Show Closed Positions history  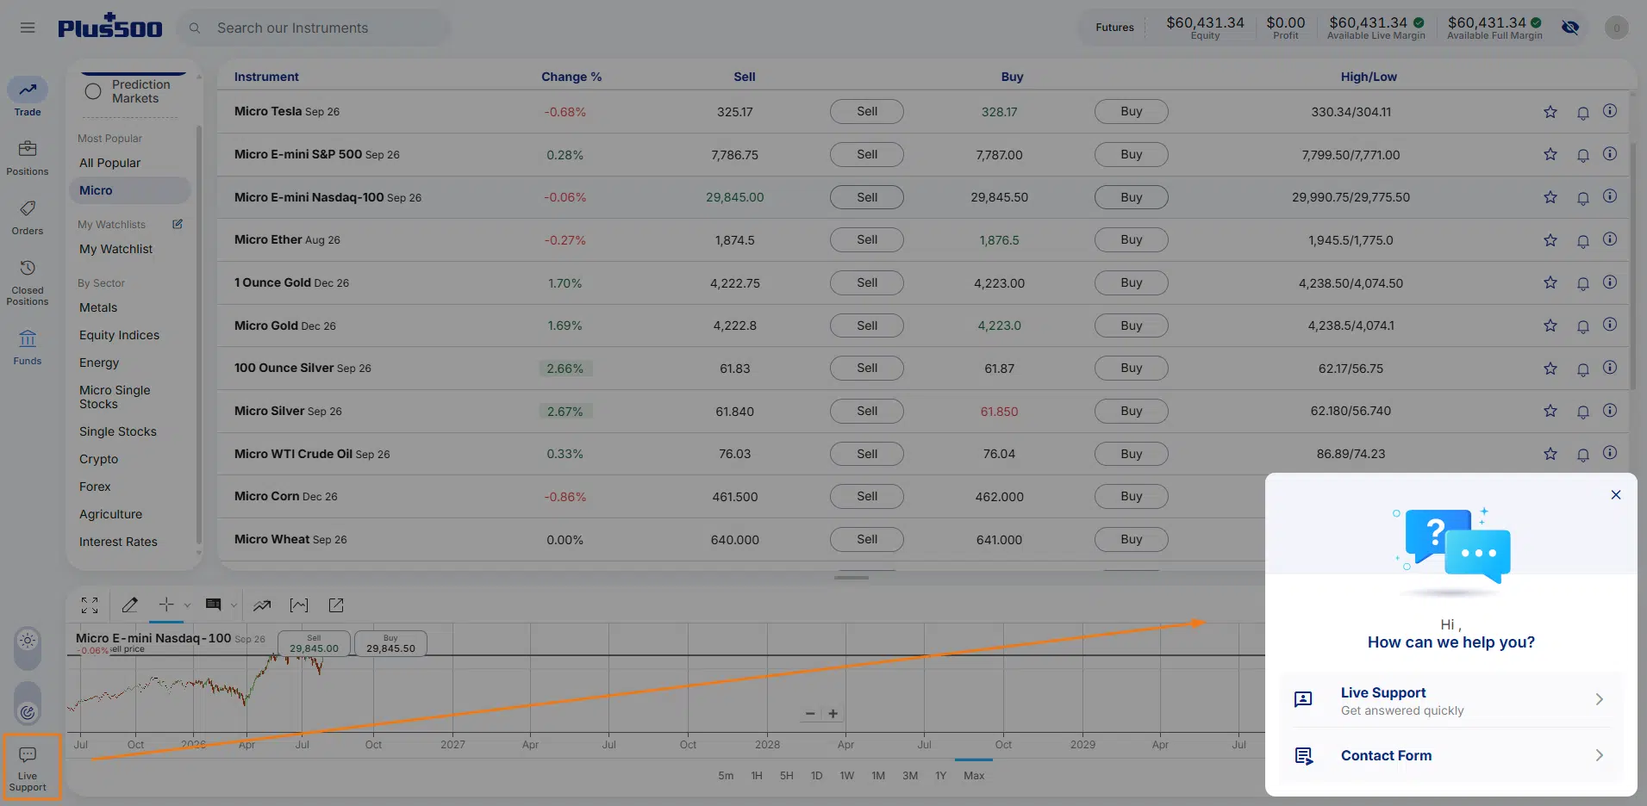28,282
